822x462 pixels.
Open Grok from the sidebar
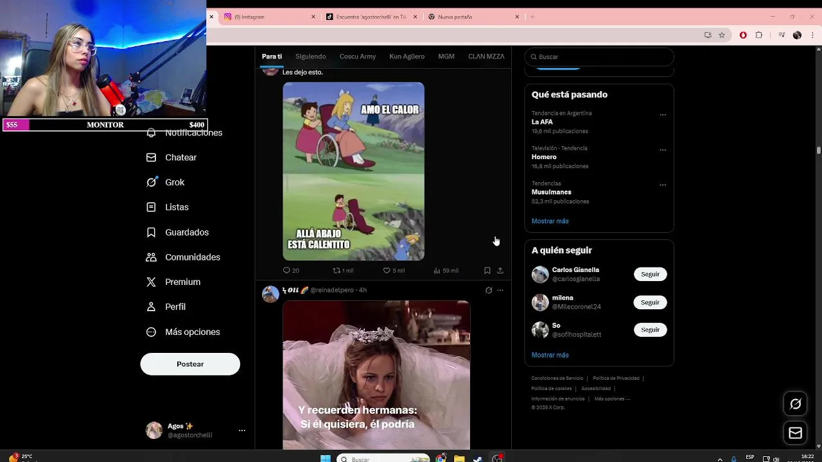tap(165, 182)
